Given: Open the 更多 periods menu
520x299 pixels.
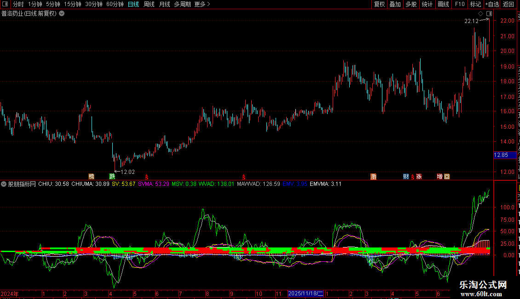Looking at the screenshot, I should [x=202, y=4].
